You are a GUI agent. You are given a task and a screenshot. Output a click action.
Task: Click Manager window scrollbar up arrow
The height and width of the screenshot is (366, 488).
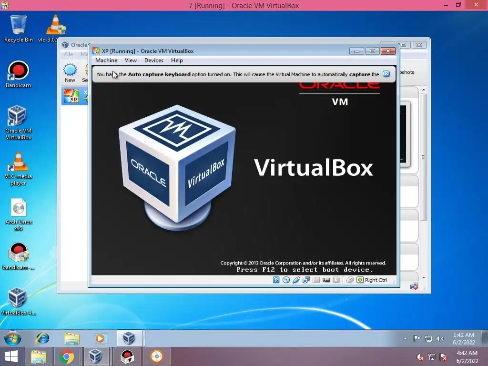coord(423,90)
